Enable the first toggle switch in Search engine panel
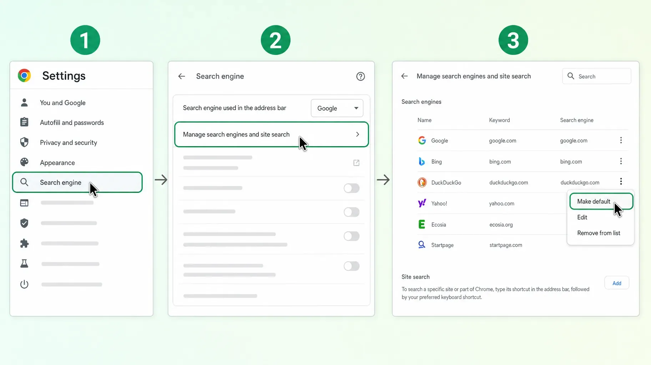Screen dimensions: 651x365 [x=352, y=188]
